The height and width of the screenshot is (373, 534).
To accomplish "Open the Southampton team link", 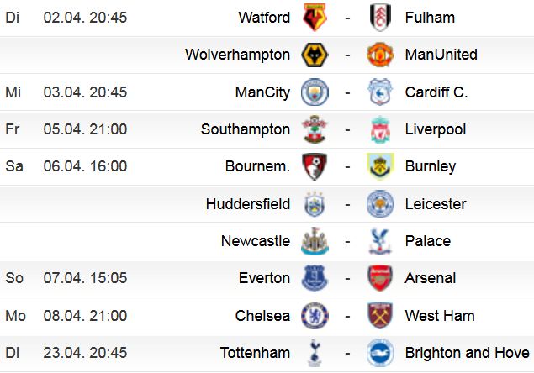I will (x=246, y=129).
